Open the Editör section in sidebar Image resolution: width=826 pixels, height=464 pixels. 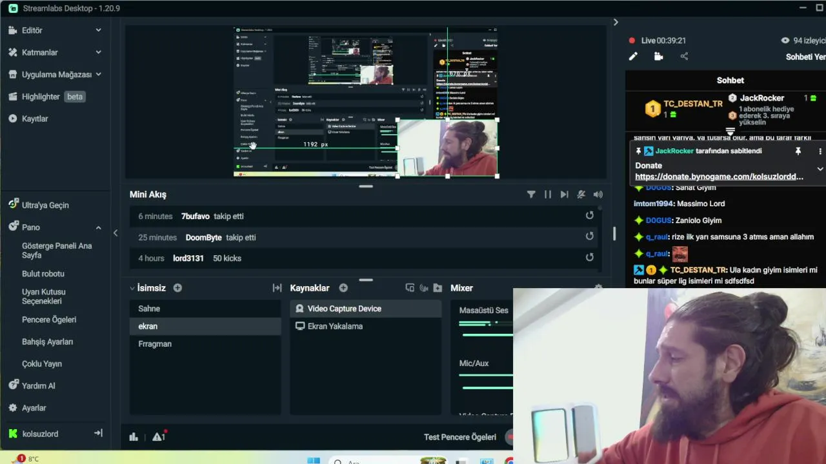point(32,30)
